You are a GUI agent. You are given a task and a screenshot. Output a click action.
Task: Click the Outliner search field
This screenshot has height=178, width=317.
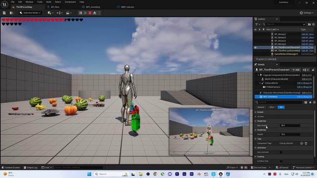click(284, 24)
